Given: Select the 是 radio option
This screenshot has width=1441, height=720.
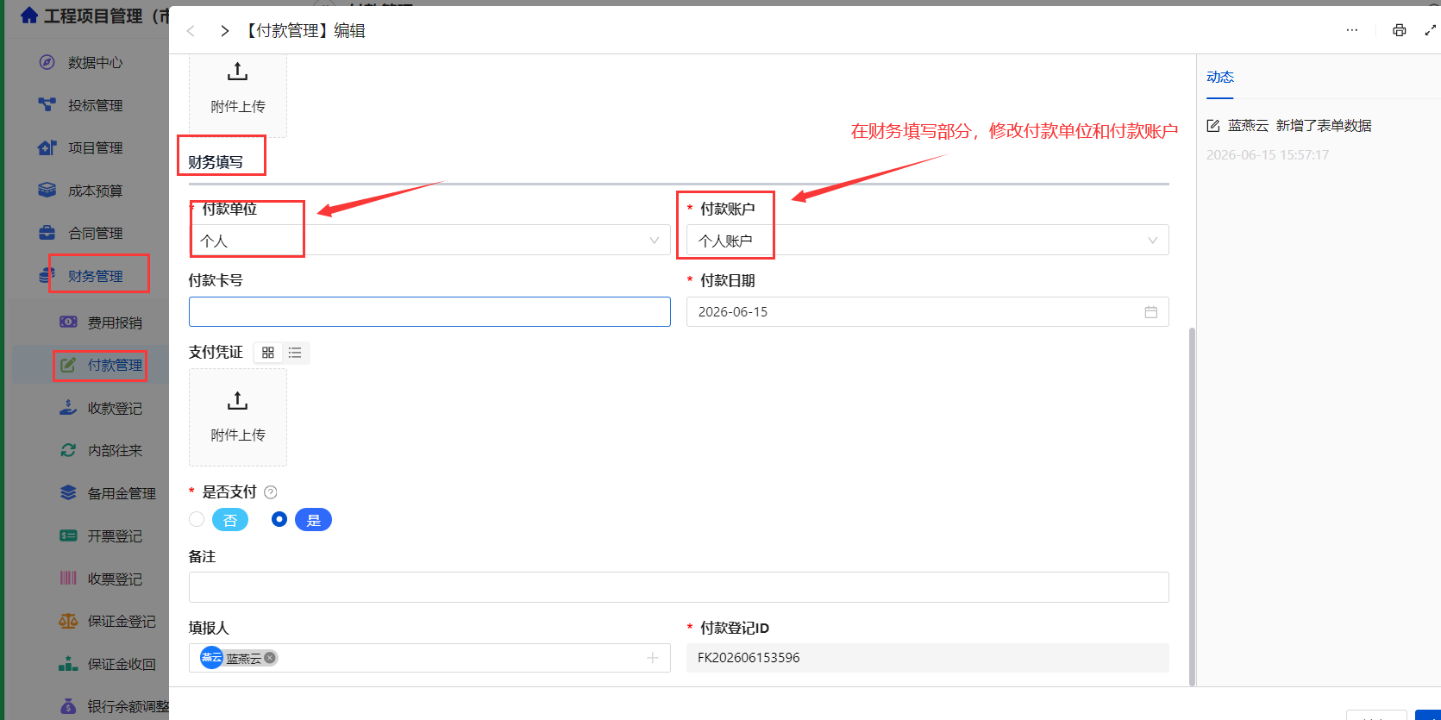Looking at the screenshot, I should (279, 519).
